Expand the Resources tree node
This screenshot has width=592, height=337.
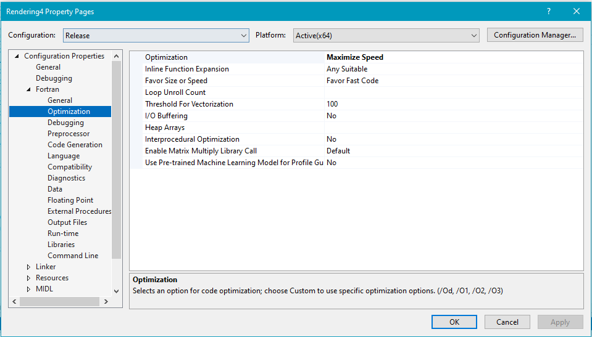tap(28, 278)
